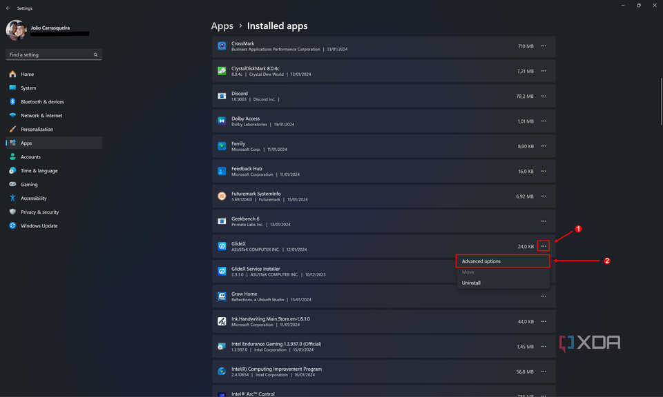This screenshot has width=663, height=397.
Task: Click the 710 MB size of CrossMark
Action: (x=526, y=46)
